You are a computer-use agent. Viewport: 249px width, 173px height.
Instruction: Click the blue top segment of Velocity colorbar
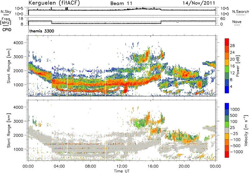coord(227,106)
